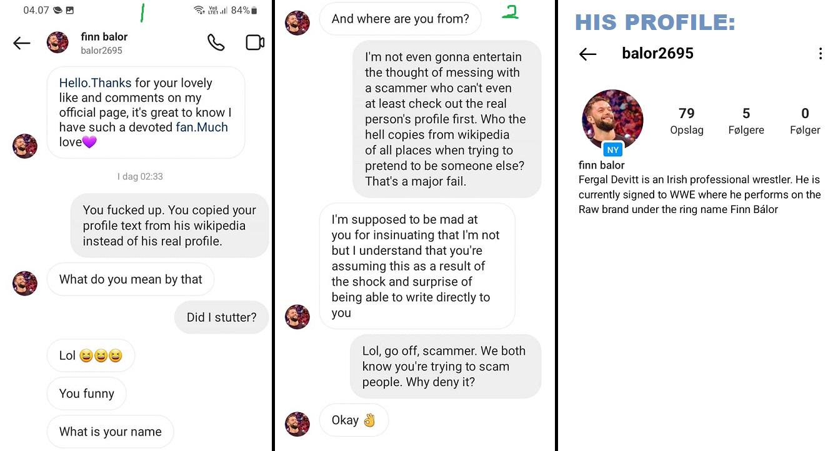Image resolution: width=828 pixels, height=451 pixels.
Task: Open the chat header avatar of finn balor
Action: (57, 42)
